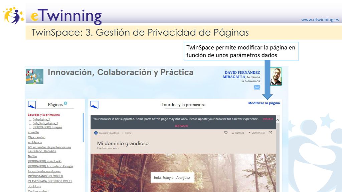
Task: Open www.etwinning.es link
Action: click(x=320, y=20)
